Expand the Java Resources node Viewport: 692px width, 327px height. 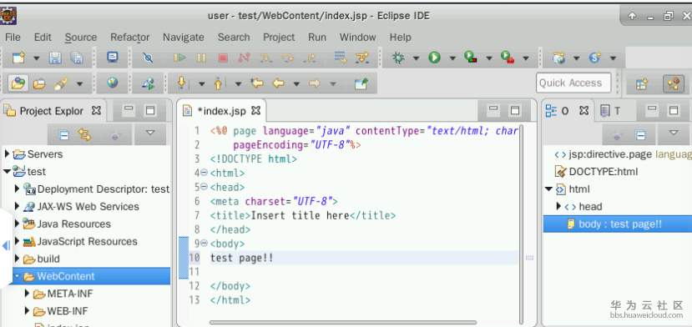(x=17, y=224)
